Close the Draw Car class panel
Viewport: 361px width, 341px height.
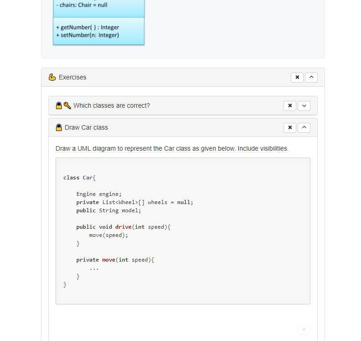point(290,128)
